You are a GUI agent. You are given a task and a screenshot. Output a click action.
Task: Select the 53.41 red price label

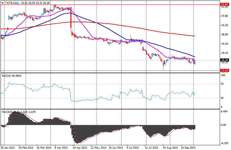point(225,4)
